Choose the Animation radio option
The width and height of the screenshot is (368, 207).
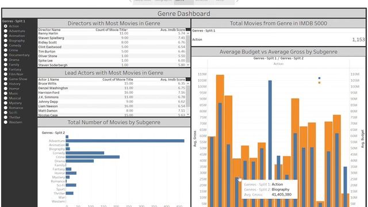tap(6, 36)
